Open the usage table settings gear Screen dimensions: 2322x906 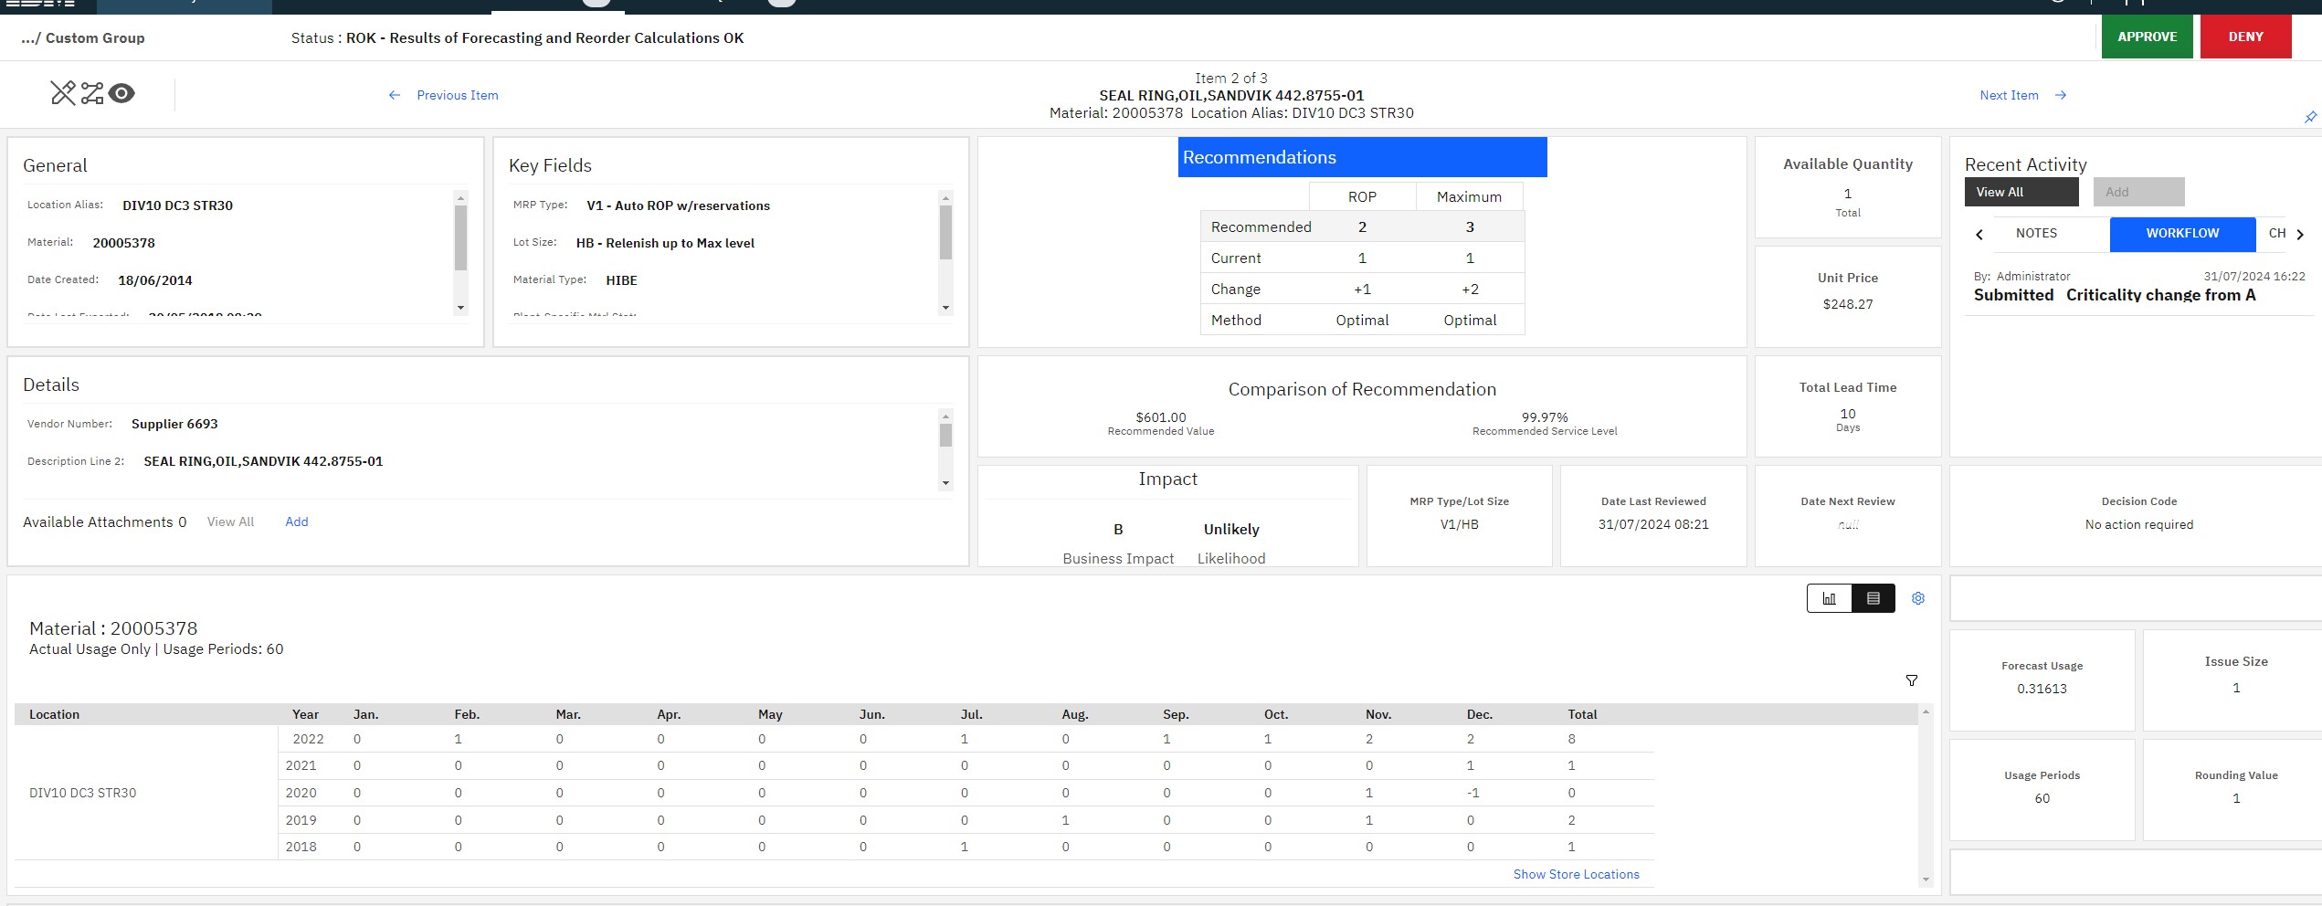pyautogui.click(x=1918, y=598)
